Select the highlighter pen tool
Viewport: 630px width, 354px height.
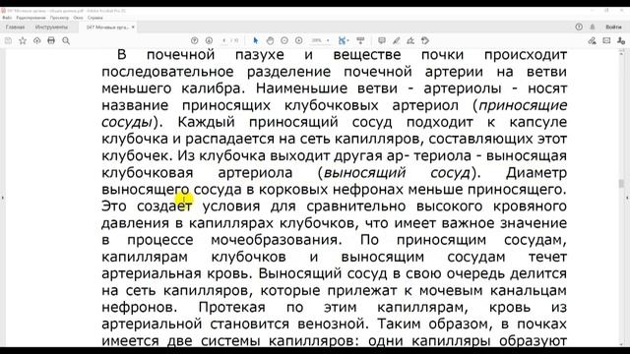(396, 40)
